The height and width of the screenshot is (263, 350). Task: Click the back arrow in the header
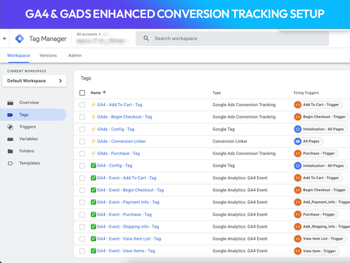(5, 39)
